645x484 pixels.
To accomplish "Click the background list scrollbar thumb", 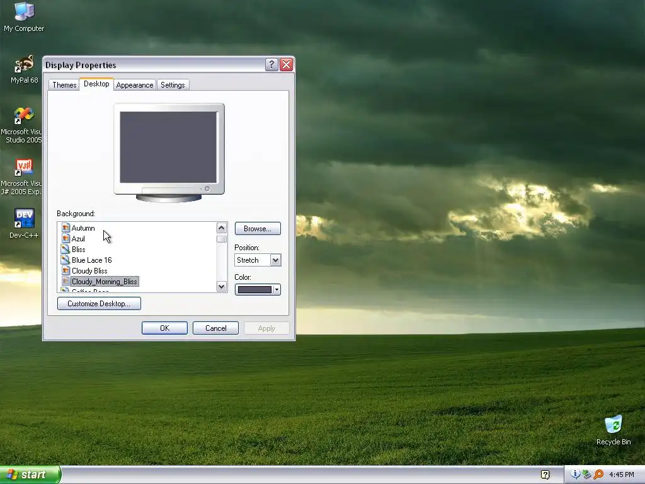I will point(221,239).
